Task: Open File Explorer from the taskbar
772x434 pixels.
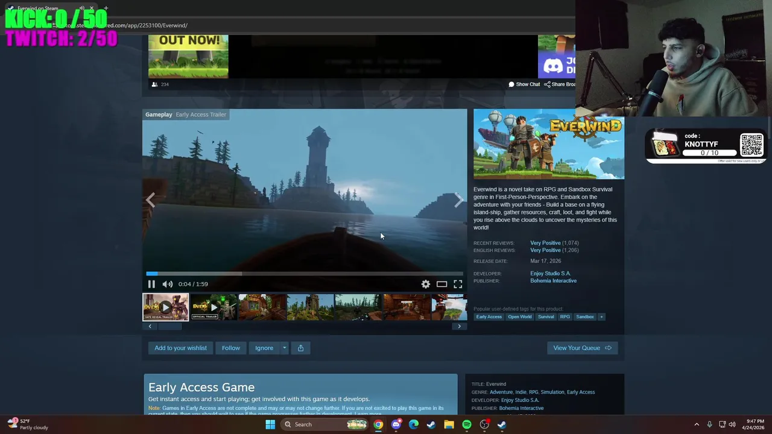Action: pyautogui.click(x=449, y=424)
